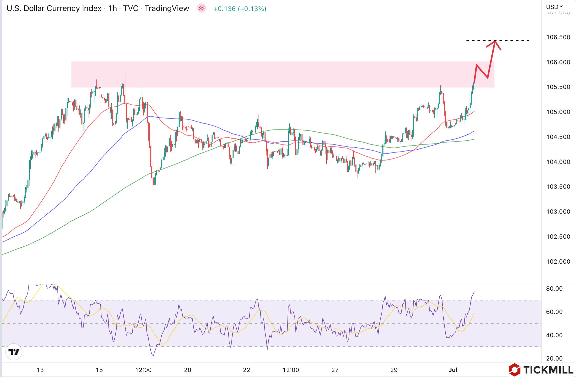Image resolution: width=576 pixels, height=377 pixels.
Task: Click the Tickmill logo icon
Action: pos(515,370)
